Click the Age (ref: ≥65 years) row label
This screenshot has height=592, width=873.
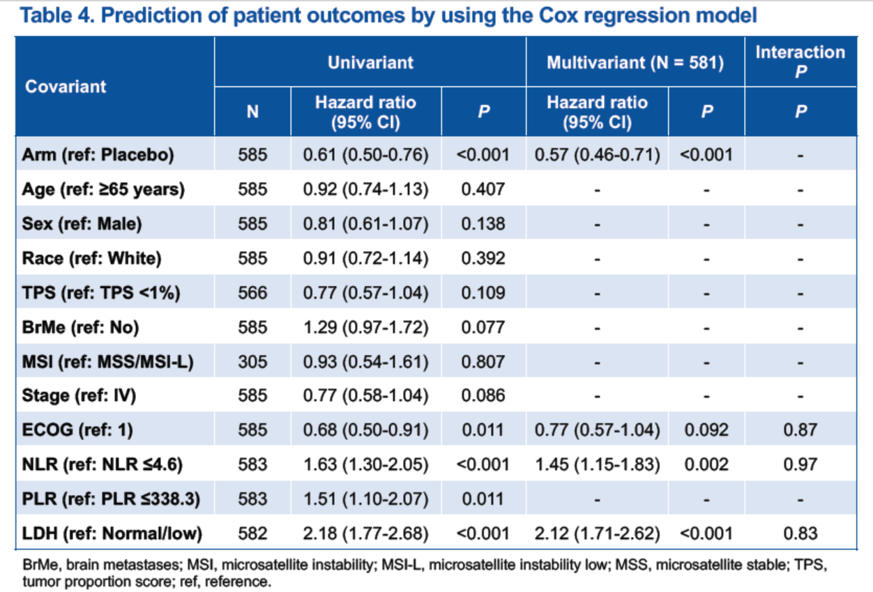pos(104,189)
